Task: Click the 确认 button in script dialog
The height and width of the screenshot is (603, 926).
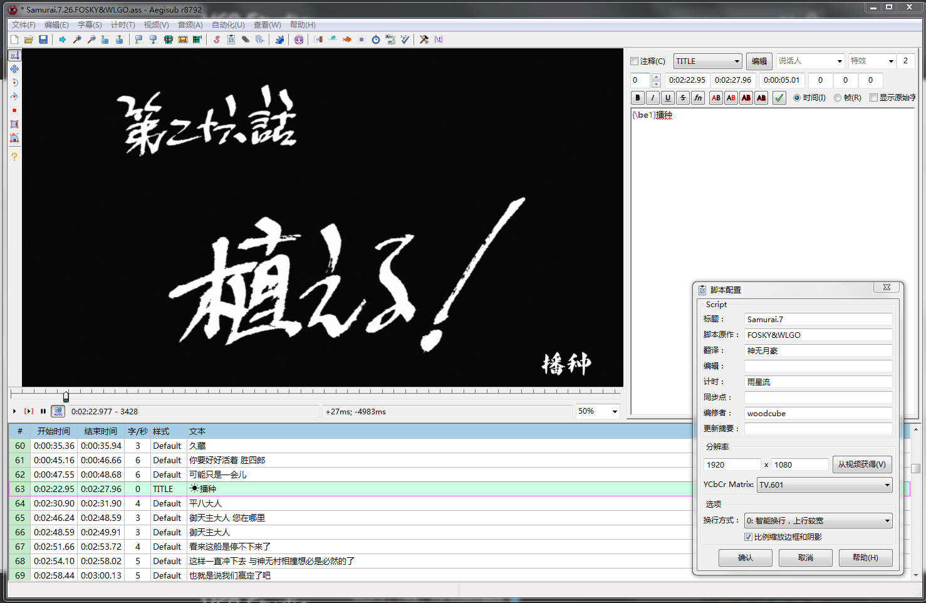Action: tap(746, 558)
